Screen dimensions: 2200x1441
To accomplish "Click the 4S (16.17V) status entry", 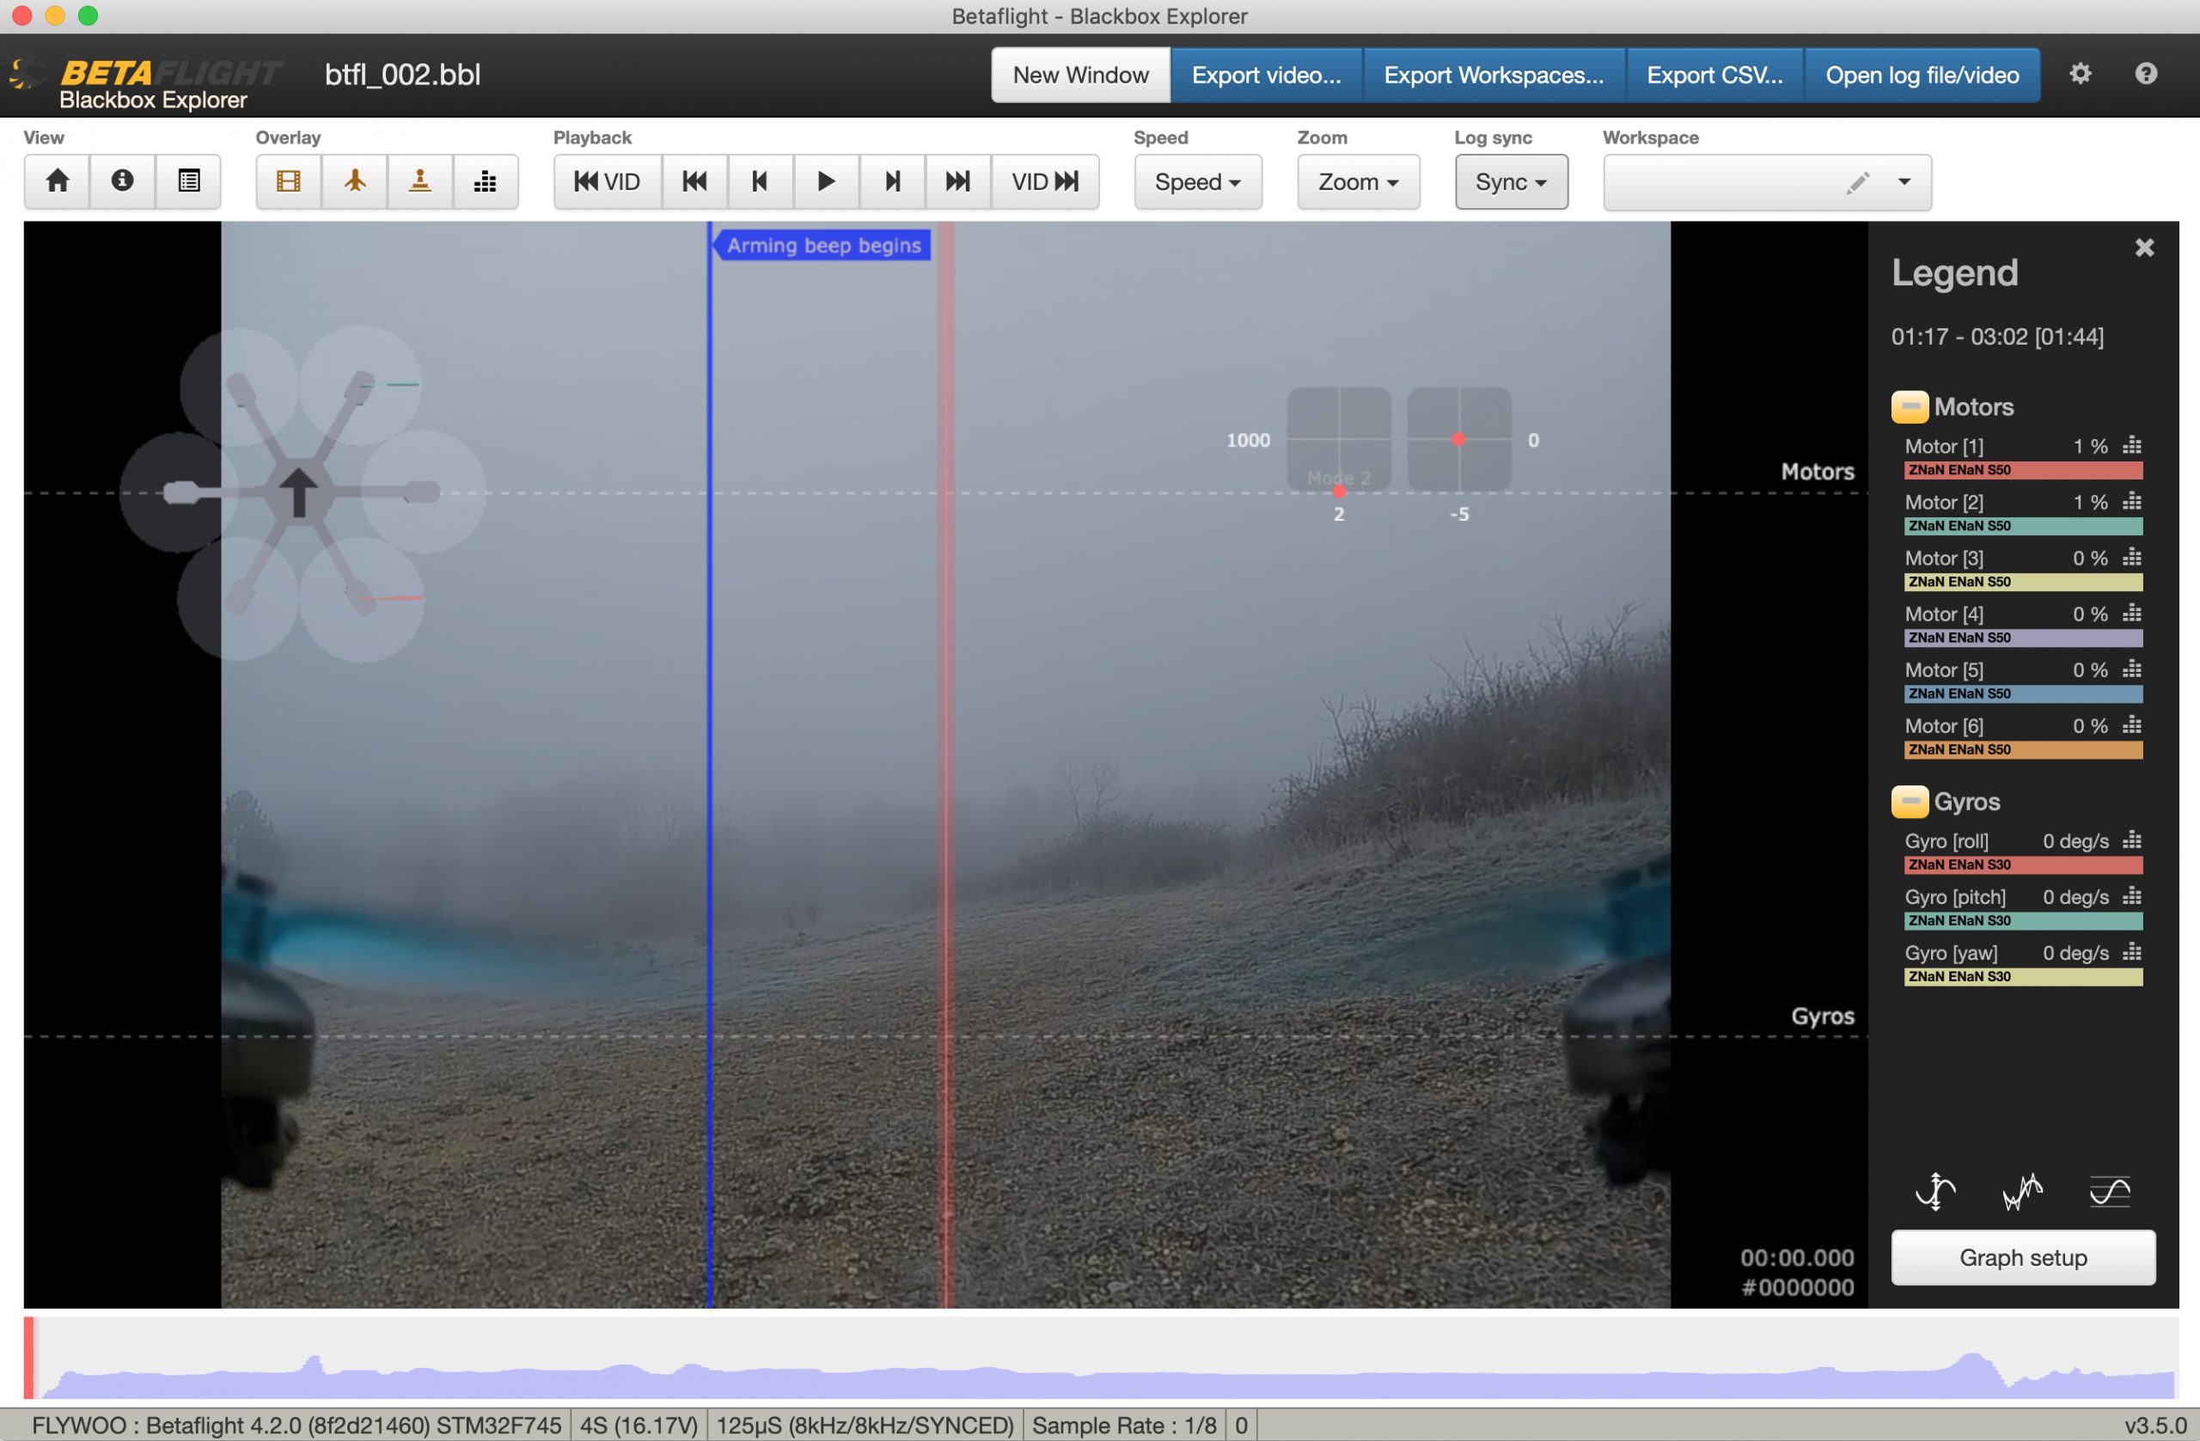I will coord(639,1426).
